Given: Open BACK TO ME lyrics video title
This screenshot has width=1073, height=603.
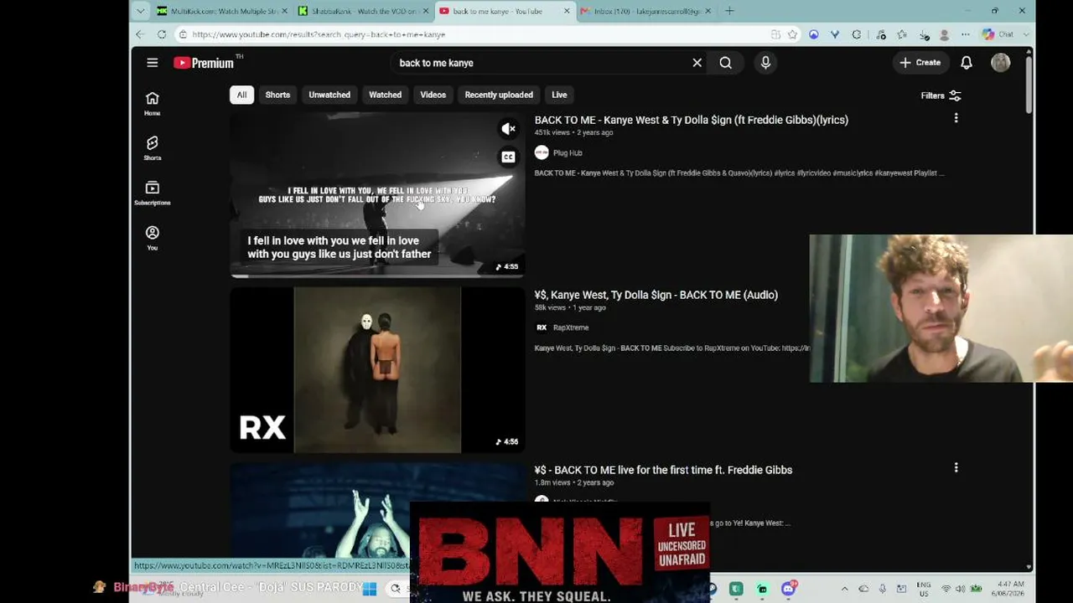Looking at the screenshot, I should point(692,120).
